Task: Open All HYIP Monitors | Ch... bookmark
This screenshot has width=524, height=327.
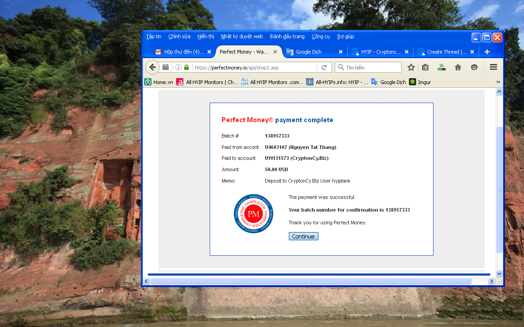Action: 207,82
